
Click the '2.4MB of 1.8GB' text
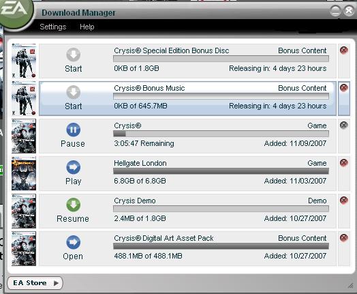click(x=140, y=218)
